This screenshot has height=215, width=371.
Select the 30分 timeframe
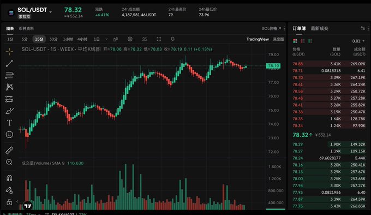[53, 39]
